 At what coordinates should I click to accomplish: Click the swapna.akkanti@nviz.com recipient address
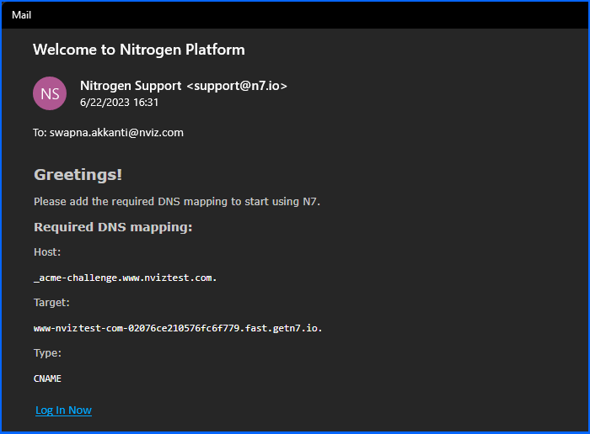[116, 132]
